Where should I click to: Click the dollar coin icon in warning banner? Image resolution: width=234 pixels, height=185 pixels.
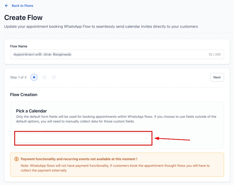pyautogui.click(x=16, y=159)
